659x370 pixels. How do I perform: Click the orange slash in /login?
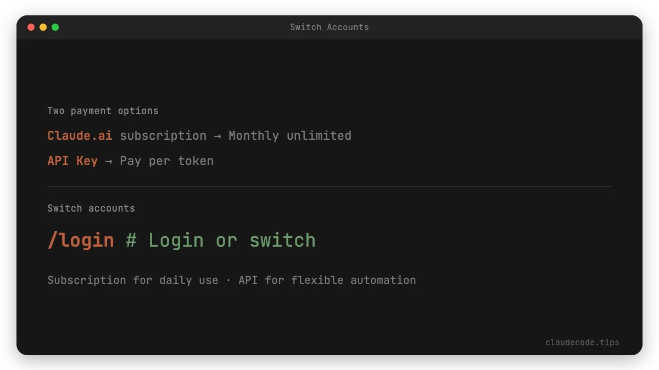click(52, 240)
